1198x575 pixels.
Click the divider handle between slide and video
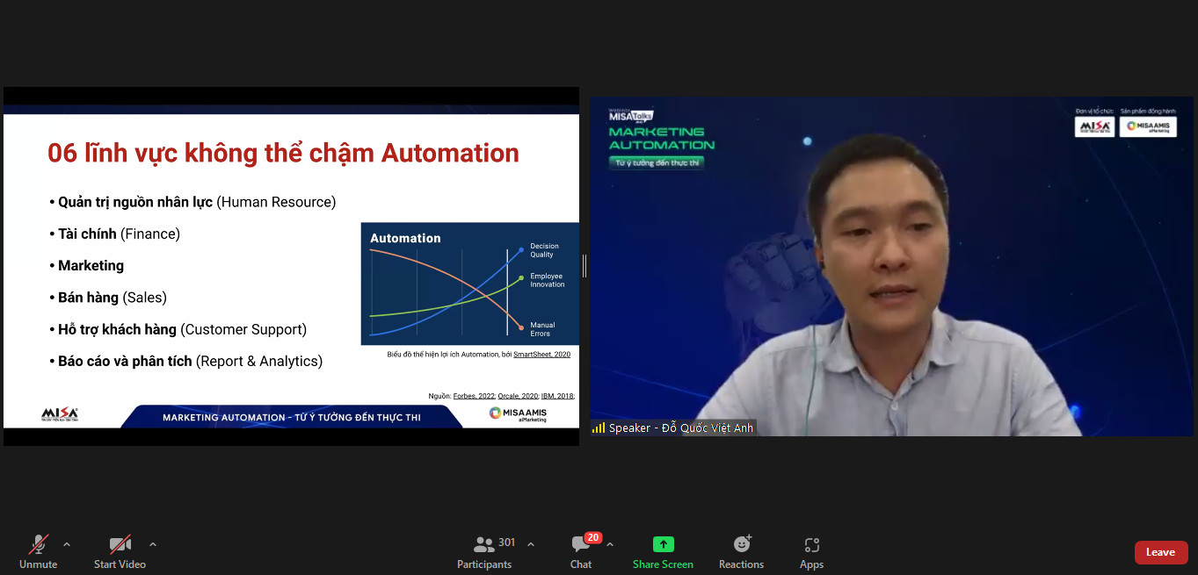(584, 266)
